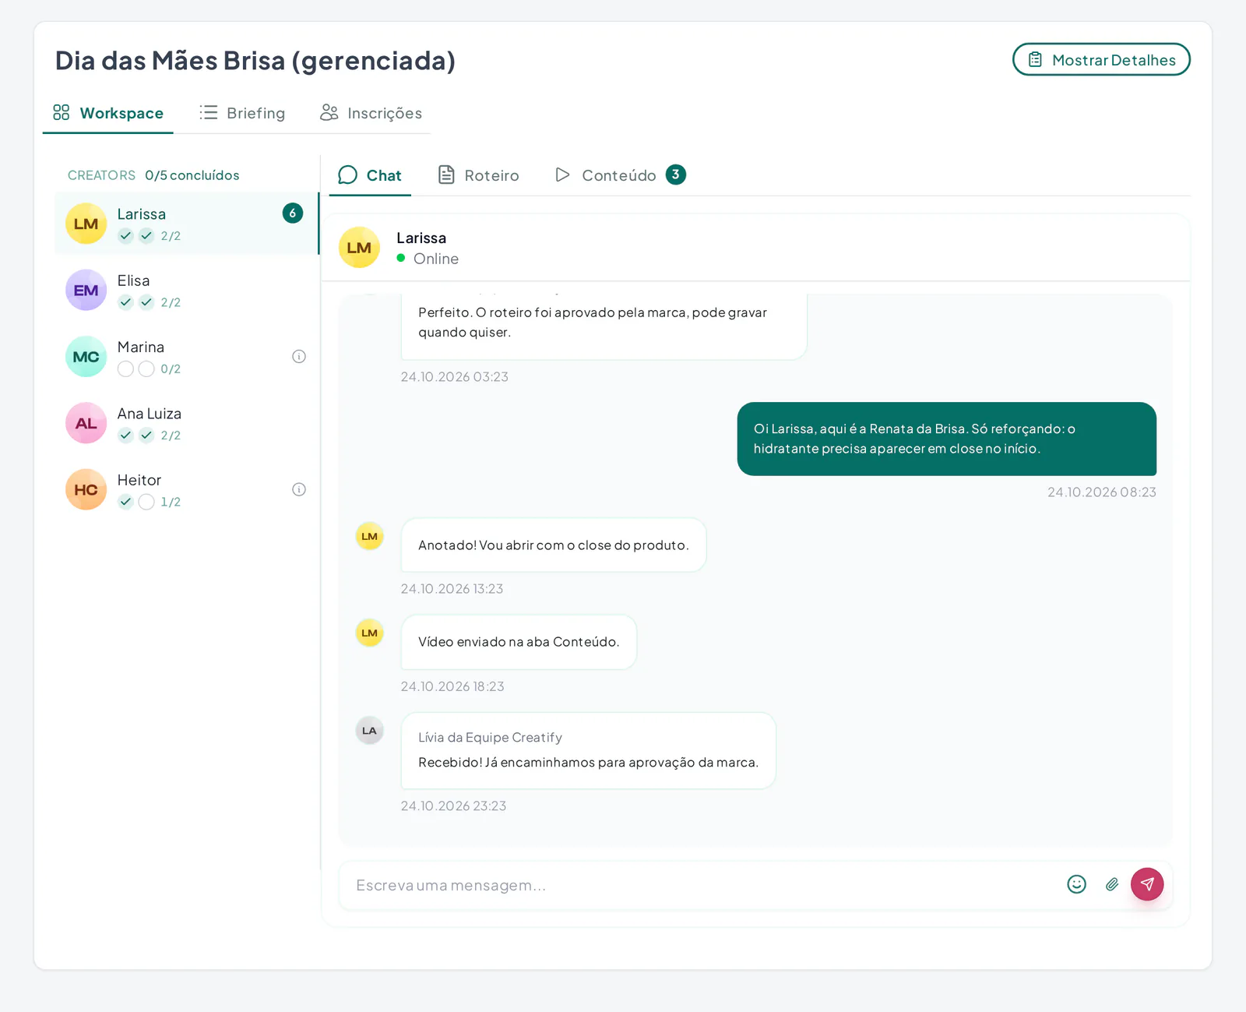Screen dimensions: 1246x1012
Task: Open the Workspace tab
Action: 108,114
